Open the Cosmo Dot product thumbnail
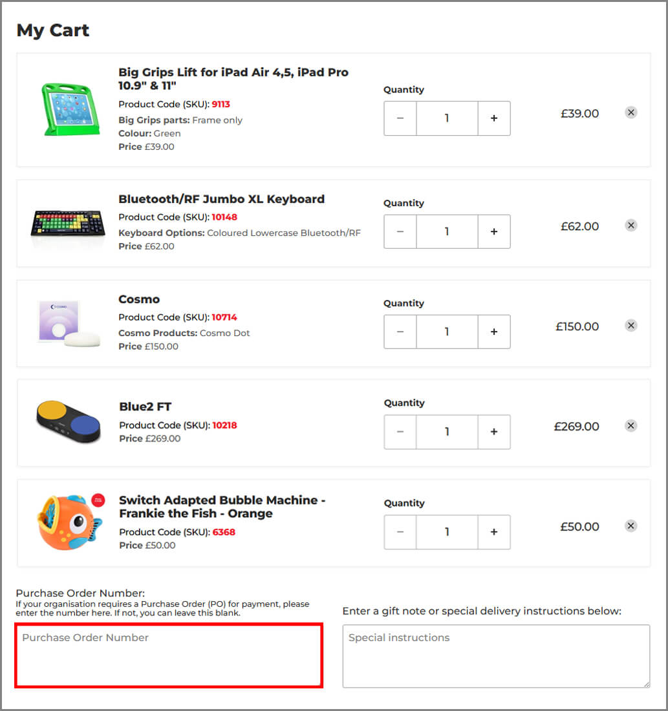Image resolution: width=668 pixels, height=711 pixels. [69, 323]
